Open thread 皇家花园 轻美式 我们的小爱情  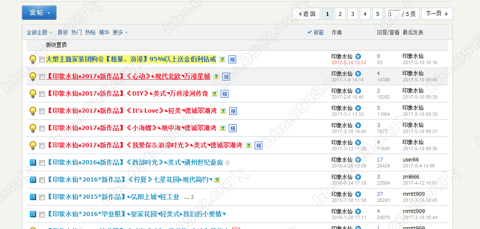pyautogui.click(x=136, y=214)
